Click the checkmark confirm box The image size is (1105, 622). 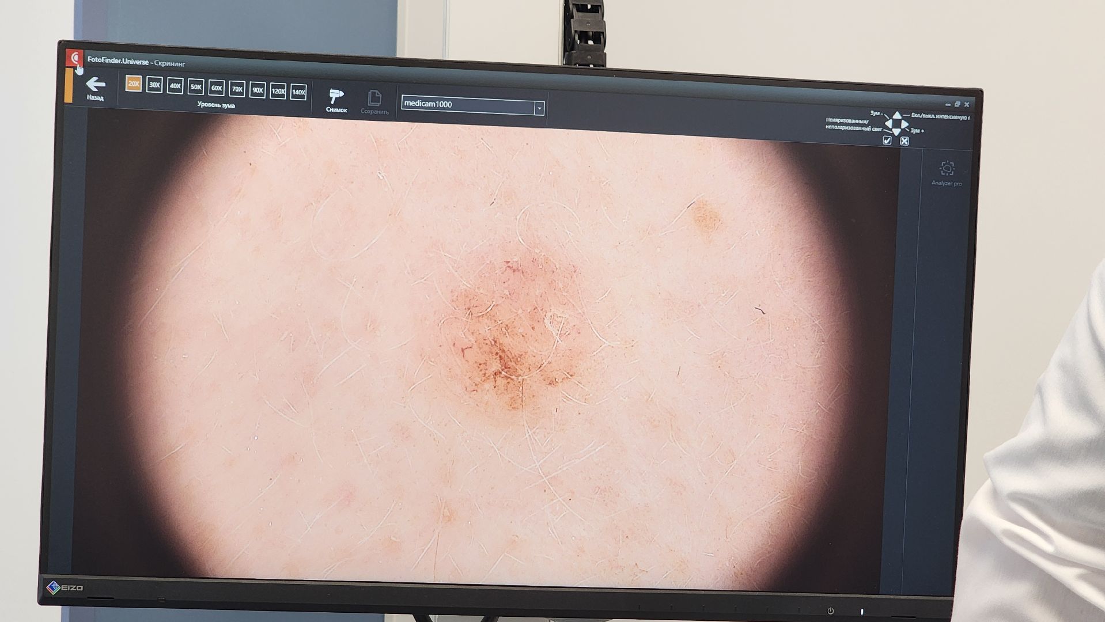pyautogui.click(x=887, y=140)
